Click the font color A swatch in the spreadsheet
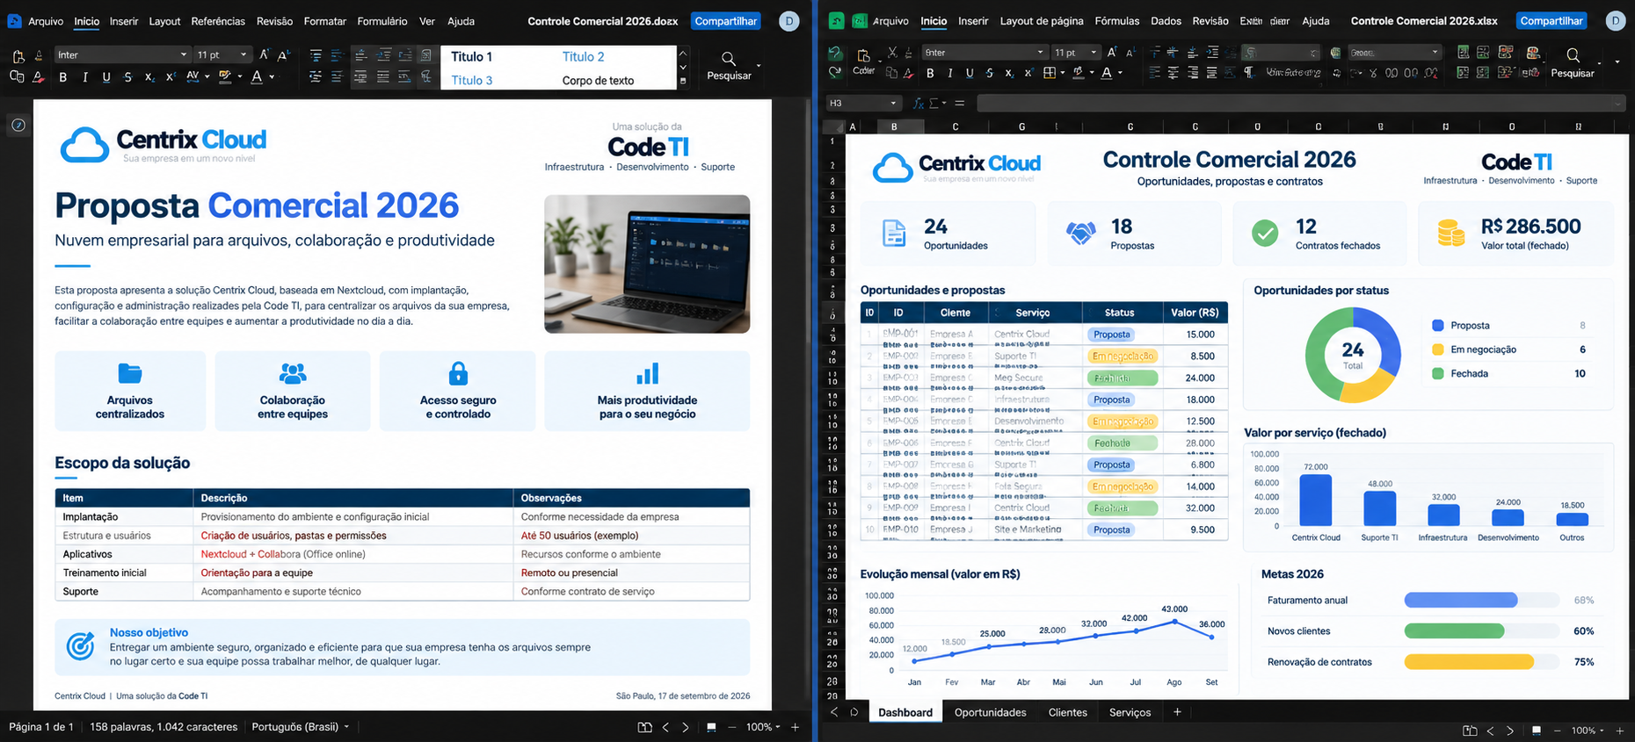Viewport: 1635px width, 742px height. (x=1106, y=73)
